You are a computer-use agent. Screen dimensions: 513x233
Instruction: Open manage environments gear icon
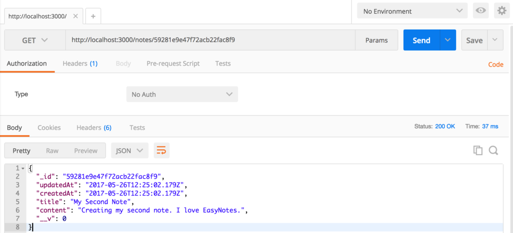point(502,11)
